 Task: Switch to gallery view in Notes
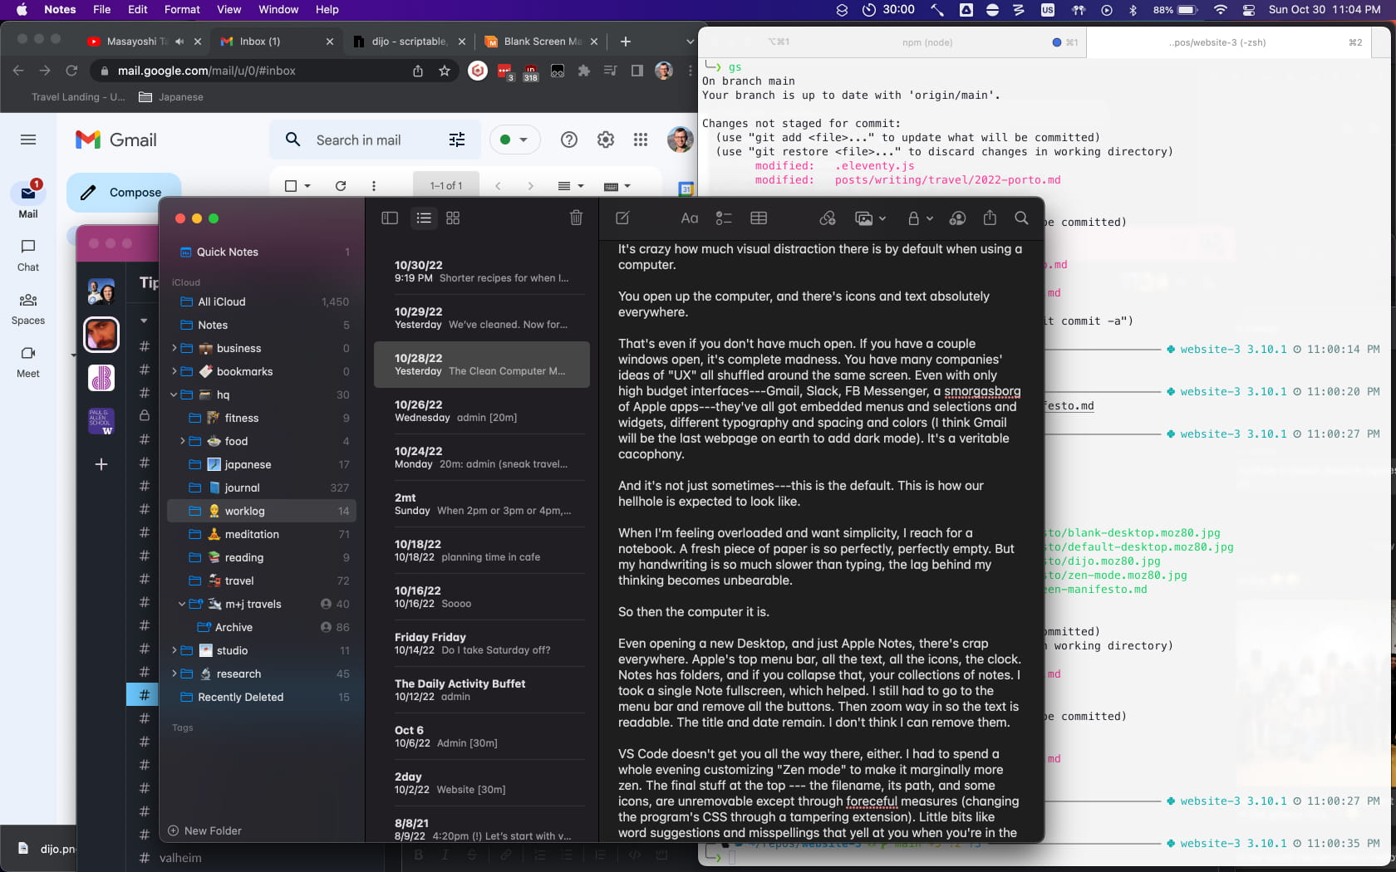point(453,218)
